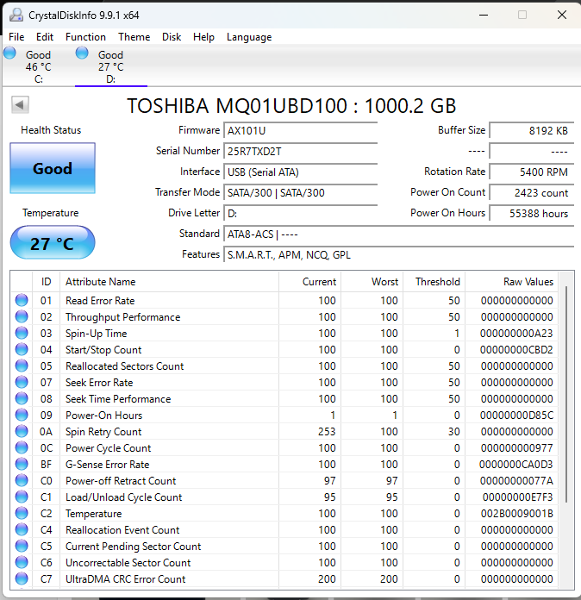Click the Serial Number field 25R7TXD2T
This screenshot has height=600, width=581.
click(301, 151)
